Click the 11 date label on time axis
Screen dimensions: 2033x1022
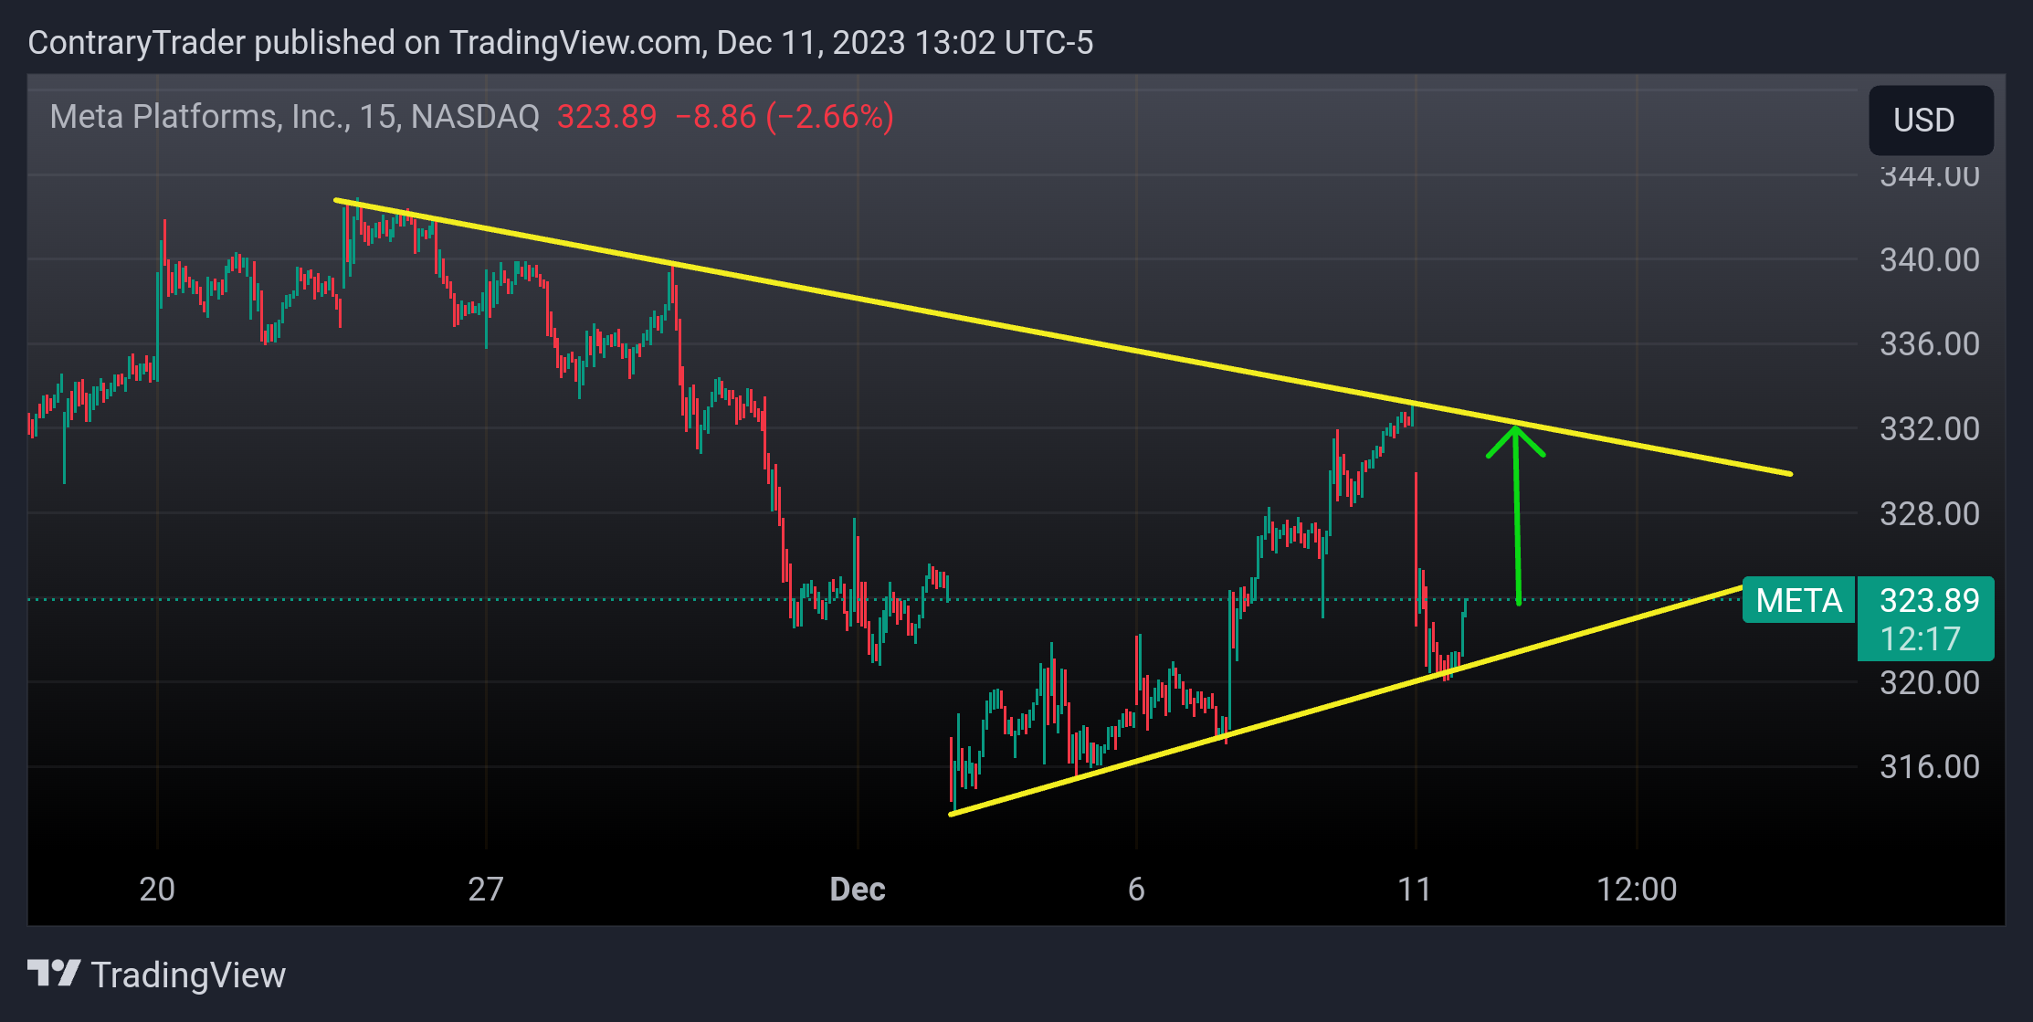[x=1415, y=889]
